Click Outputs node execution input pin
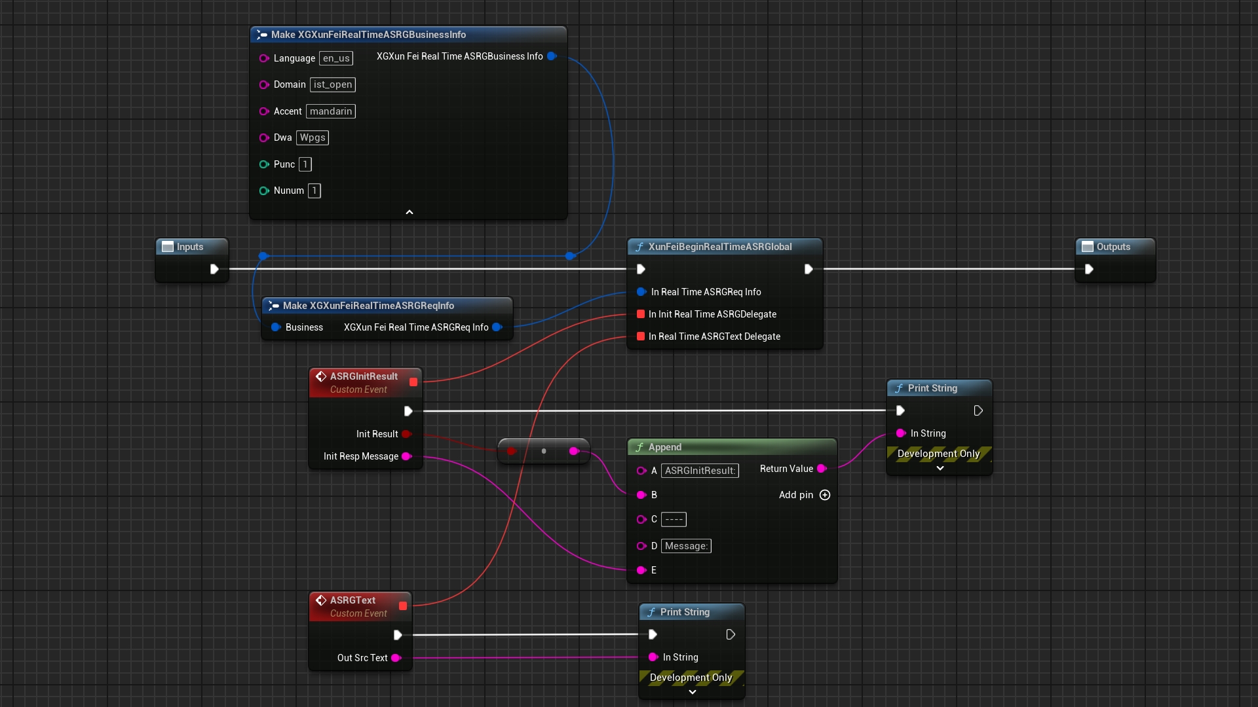Viewport: 1258px width, 707px height. (1089, 269)
